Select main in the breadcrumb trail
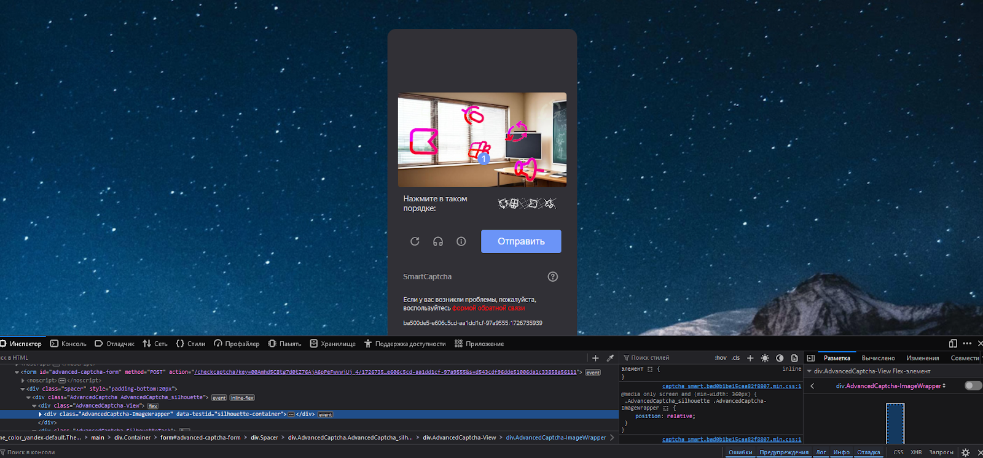The width and height of the screenshot is (983, 458). (98, 438)
